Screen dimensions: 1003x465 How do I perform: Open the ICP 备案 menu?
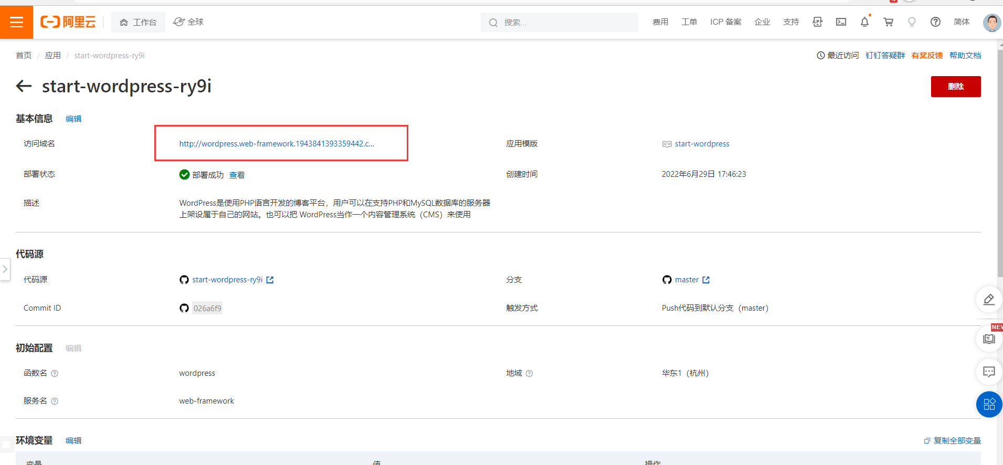726,22
